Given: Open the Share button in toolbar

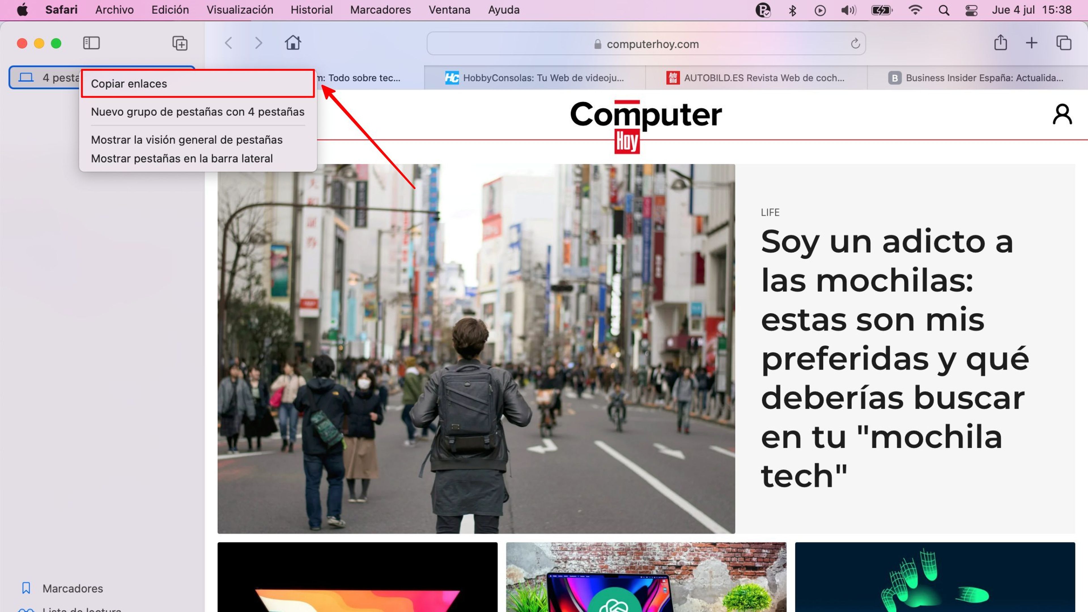Looking at the screenshot, I should 1000,43.
